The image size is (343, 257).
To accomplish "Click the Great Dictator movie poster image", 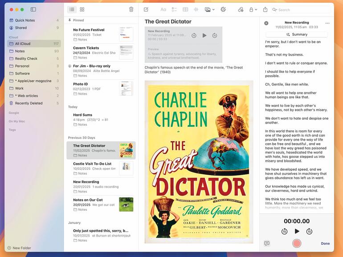I will point(199,162).
